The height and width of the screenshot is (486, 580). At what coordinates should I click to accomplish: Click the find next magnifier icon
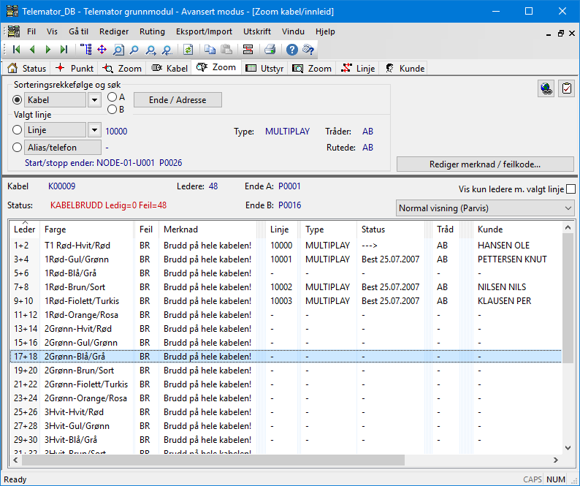click(x=150, y=49)
